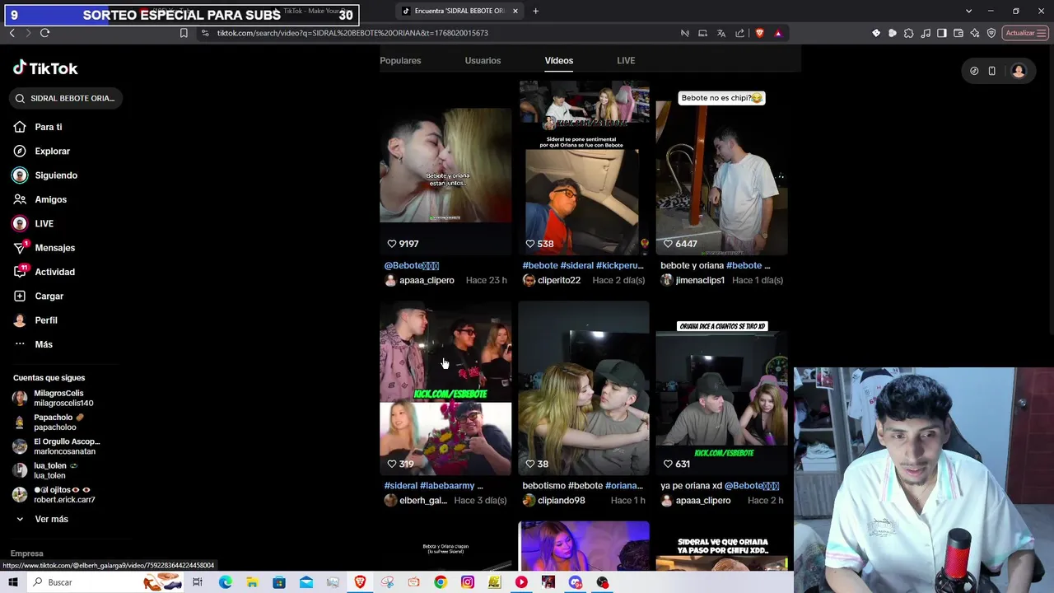
Task: Open lua_tolen followed account
Action: [45, 470]
